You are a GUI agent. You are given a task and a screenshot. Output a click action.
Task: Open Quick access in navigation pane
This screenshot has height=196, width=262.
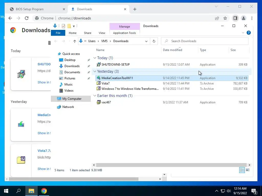[71, 54]
